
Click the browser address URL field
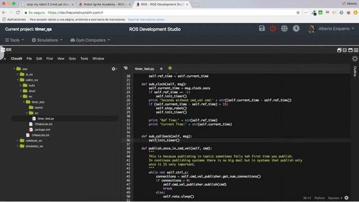160,12
